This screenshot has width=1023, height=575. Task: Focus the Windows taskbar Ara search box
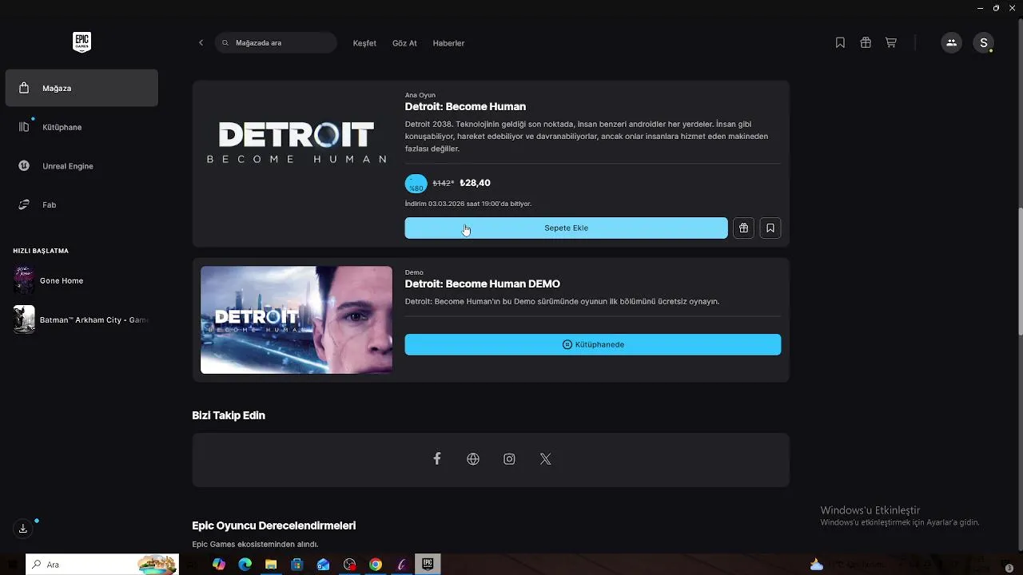coord(102,565)
